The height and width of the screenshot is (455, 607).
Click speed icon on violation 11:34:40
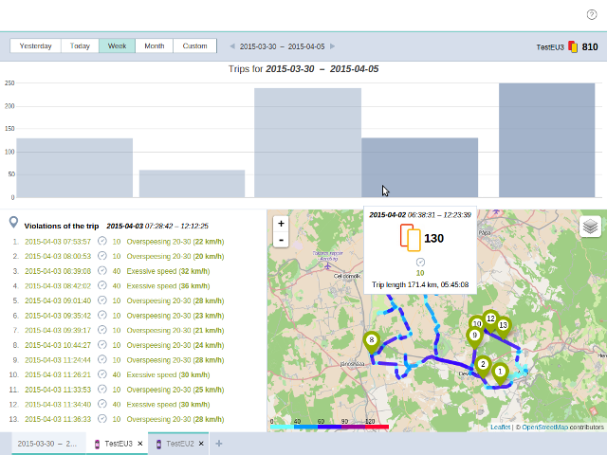point(101,404)
